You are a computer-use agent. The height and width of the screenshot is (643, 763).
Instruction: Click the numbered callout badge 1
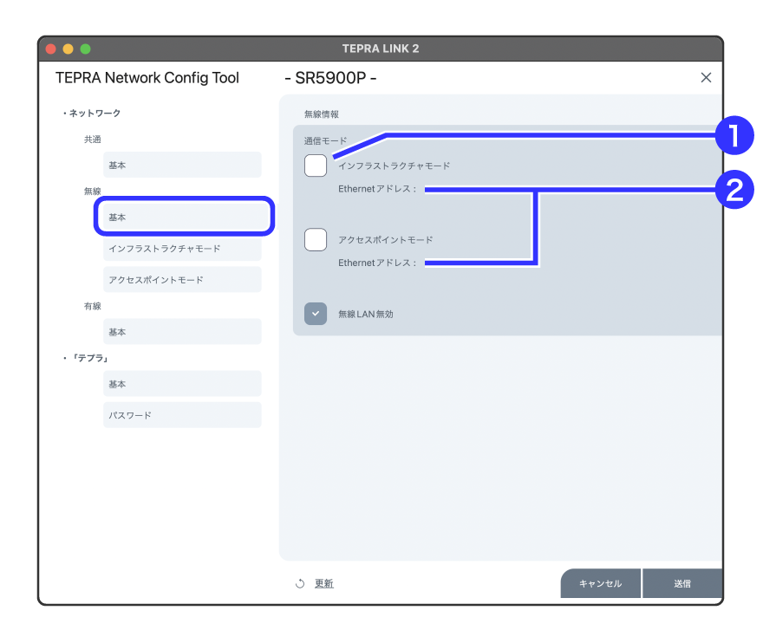(x=734, y=136)
